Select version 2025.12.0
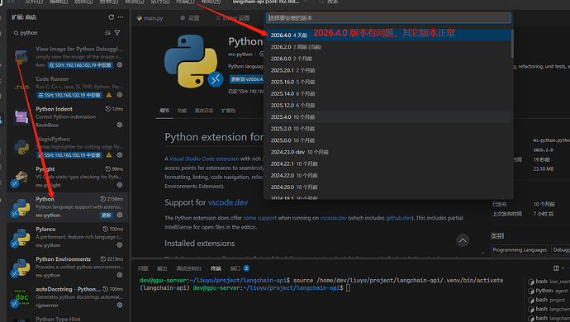This screenshot has width=570, height=322. (388, 105)
